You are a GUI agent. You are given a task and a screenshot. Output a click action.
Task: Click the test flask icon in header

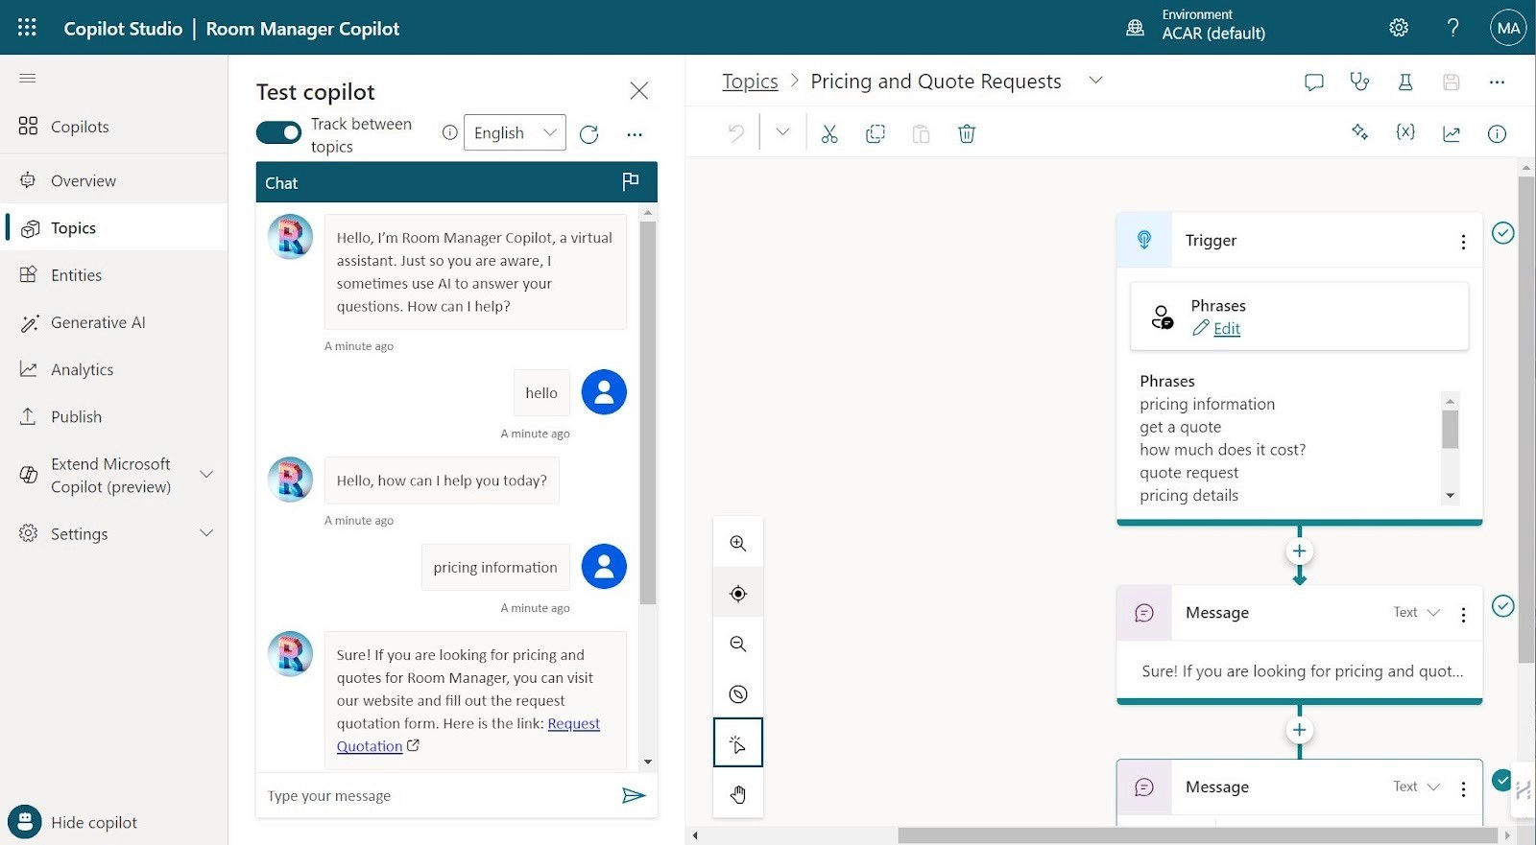coord(1405,82)
